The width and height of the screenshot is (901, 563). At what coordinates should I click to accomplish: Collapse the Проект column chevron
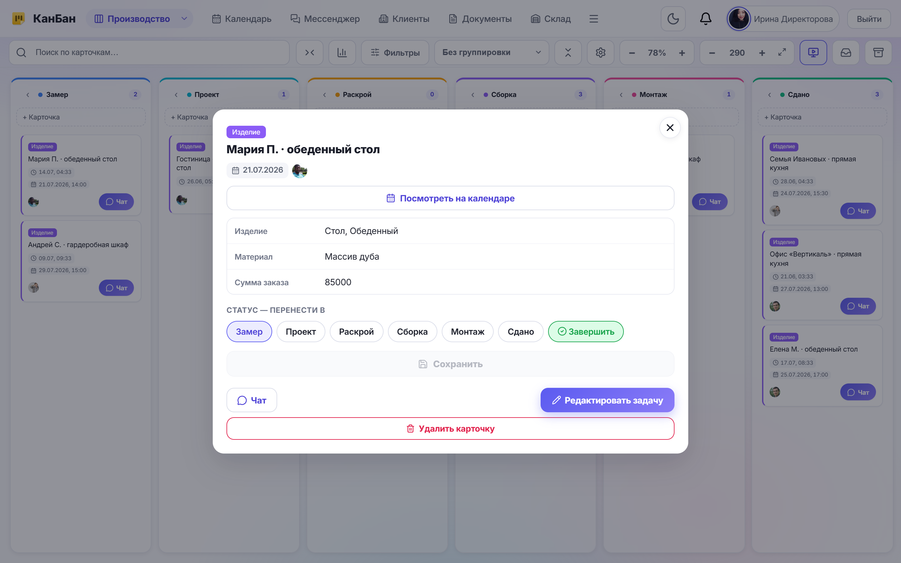coord(176,94)
